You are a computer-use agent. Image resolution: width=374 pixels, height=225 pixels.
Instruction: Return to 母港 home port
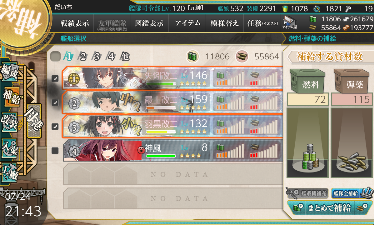[34, 121]
